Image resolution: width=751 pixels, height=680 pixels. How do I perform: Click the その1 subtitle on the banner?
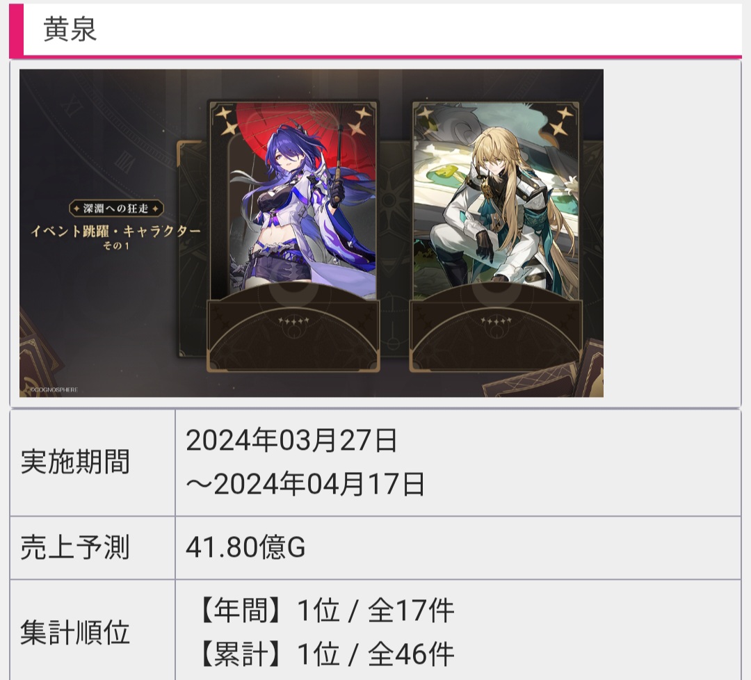pyautogui.click(x=116, y=245)
